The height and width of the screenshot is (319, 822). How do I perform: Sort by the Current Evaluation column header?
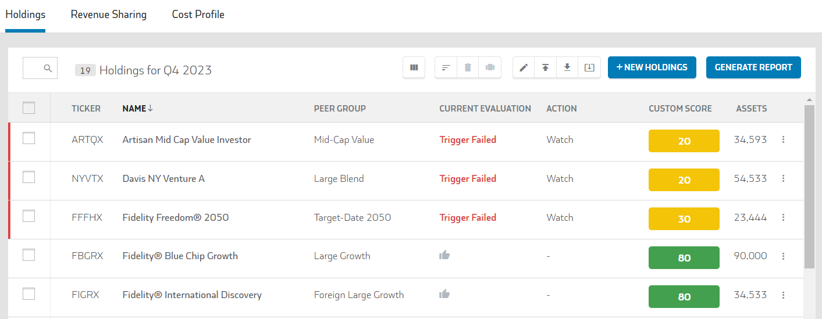485,108
